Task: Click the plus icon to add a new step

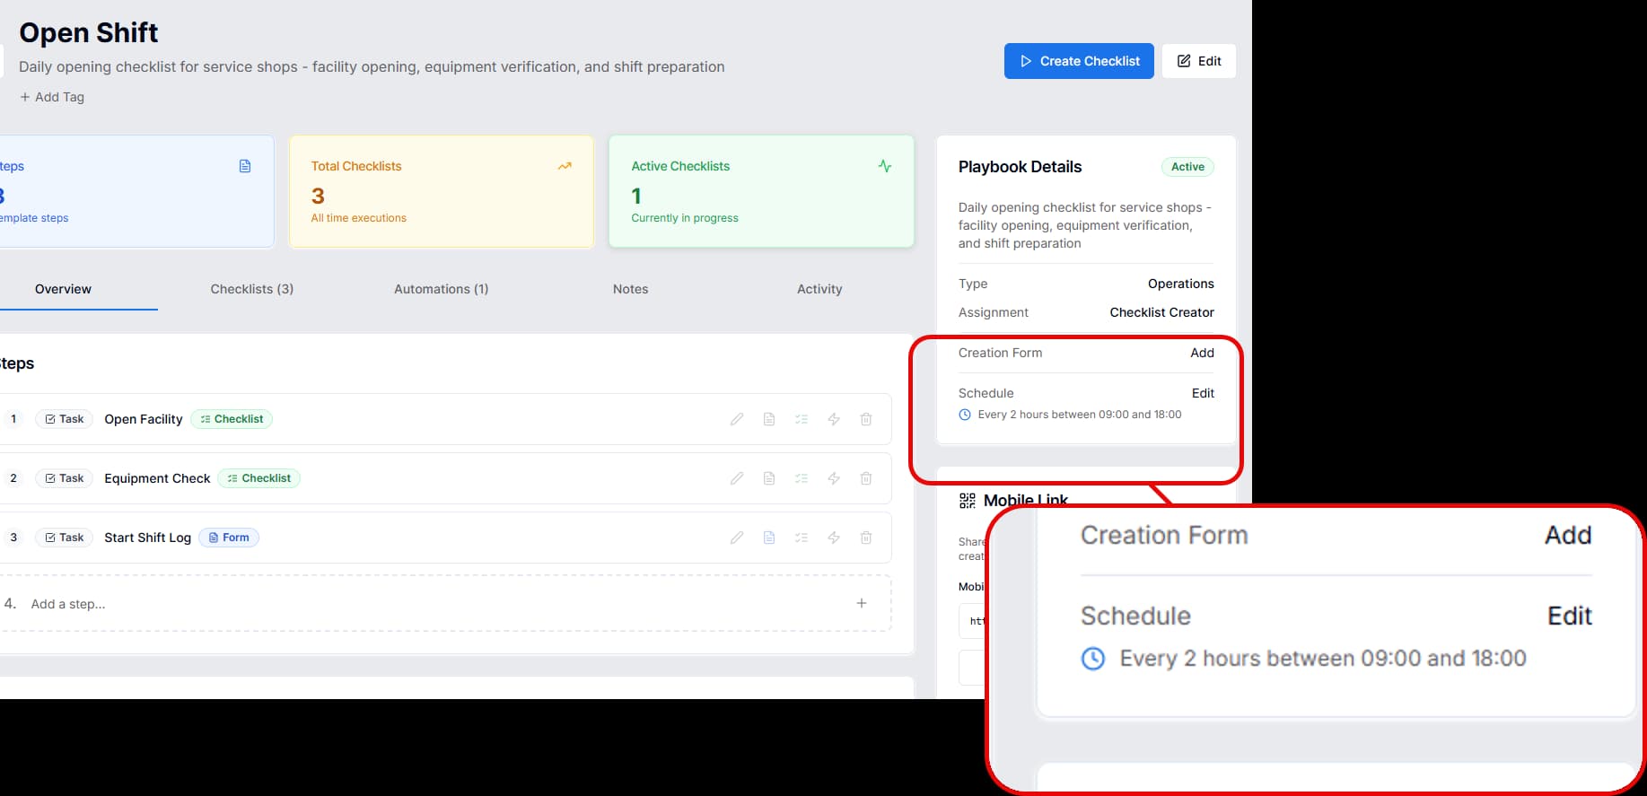Action: click(x=861, y=602)
